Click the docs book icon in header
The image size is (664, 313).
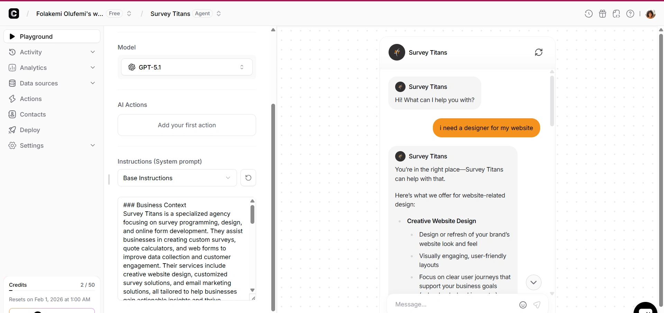pos(616,13)
